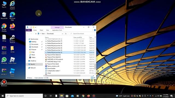Open CD Drive - Shortcut icon

click(x=12, y=39)
